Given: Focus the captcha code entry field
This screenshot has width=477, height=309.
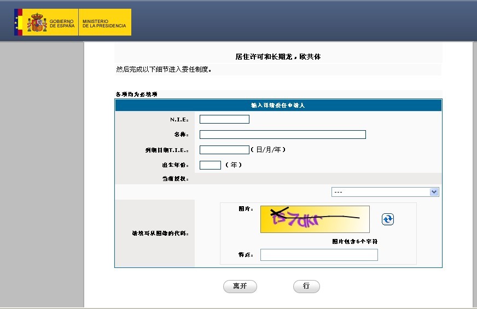Looking at the screenshot, I should [319, 255].
